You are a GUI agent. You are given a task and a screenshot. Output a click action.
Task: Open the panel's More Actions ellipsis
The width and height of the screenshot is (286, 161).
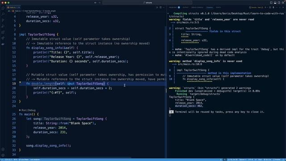(277, 8)
